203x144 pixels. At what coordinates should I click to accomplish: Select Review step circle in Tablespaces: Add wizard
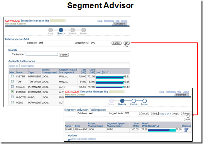click(x=84, y=30)
